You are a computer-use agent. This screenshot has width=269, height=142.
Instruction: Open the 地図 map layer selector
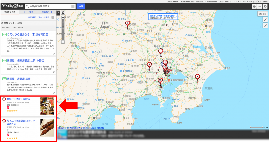pyautogui.click(x=263, y=14)
